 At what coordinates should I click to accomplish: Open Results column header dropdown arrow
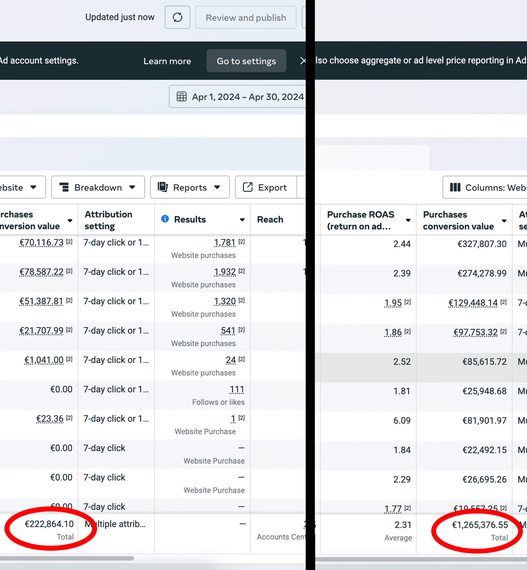coord(242,220)
